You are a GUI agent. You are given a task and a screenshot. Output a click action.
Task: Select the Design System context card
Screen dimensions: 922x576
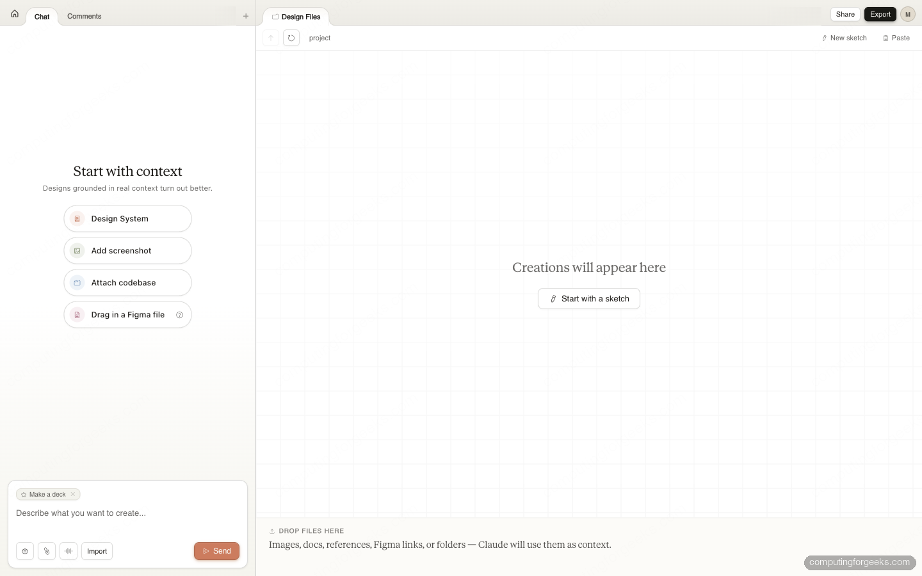point(127,218)
